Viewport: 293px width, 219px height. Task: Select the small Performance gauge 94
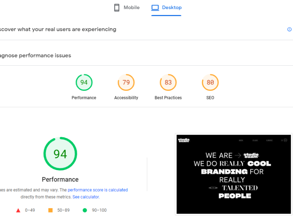point(84,82)
